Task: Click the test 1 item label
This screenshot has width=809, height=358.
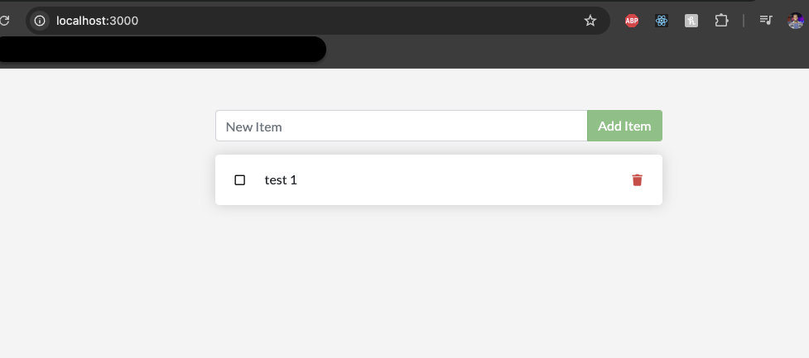Action: click(x=281, y=179)
